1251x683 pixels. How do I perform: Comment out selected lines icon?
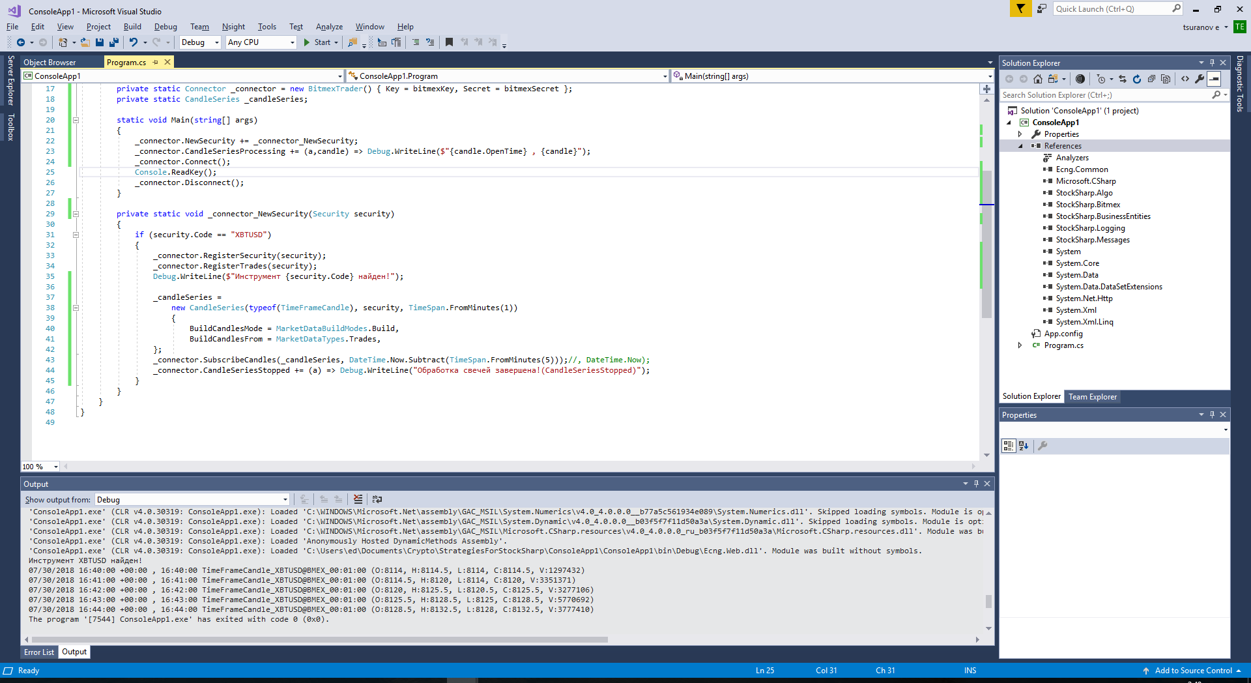coord(416,42)
